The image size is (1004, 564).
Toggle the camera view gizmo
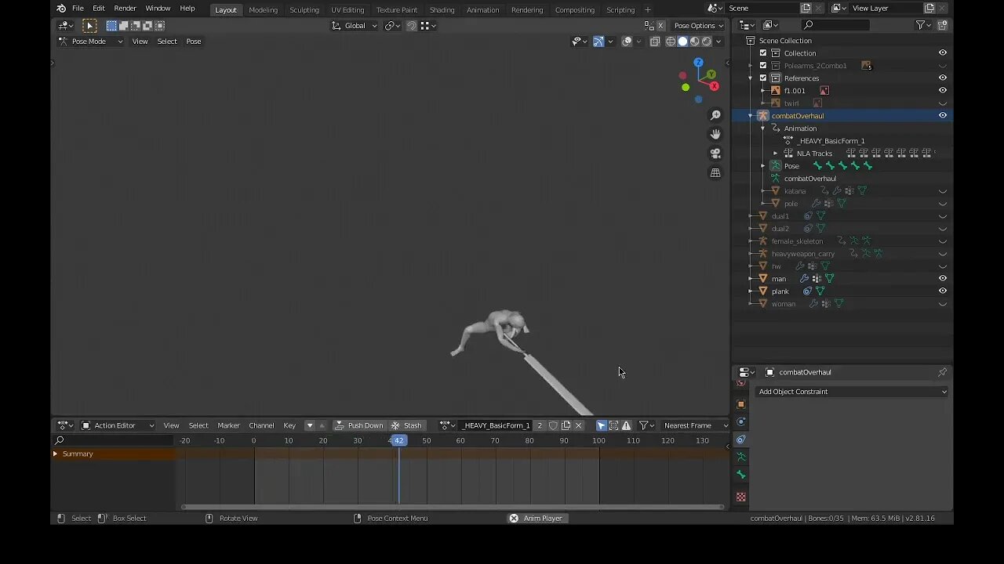click(715, 154)
